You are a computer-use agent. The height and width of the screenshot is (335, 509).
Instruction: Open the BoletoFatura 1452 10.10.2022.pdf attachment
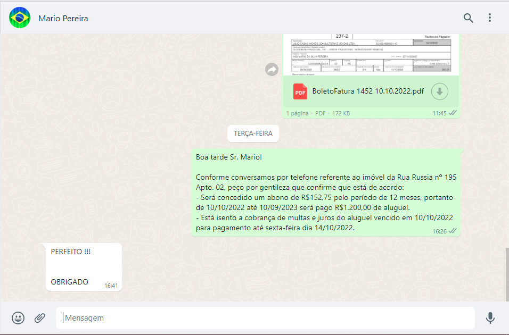[x=368, y=91]
